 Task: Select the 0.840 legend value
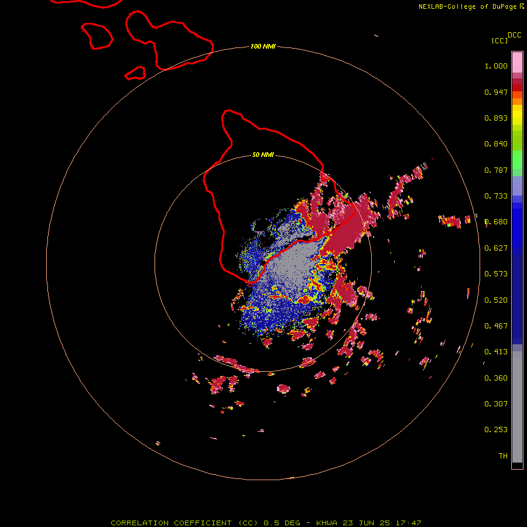point(496,144)
